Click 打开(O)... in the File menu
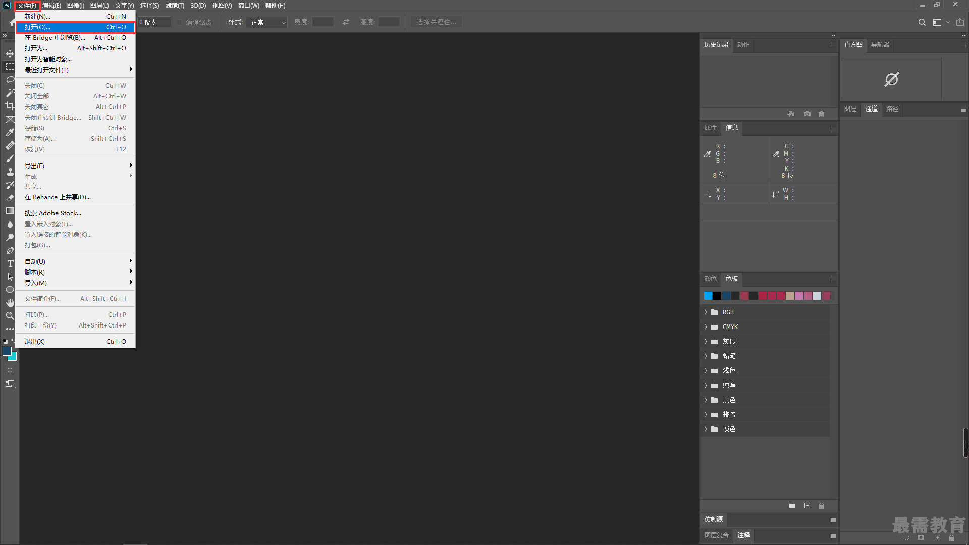The image size is (969, 545). point(76,27)
